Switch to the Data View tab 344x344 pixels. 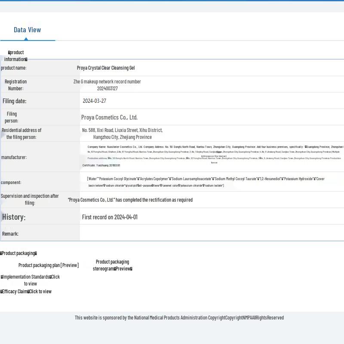28,30
